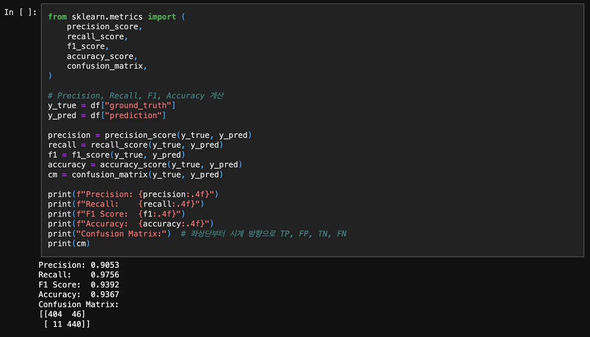Click 'accuracy = accuracy_score(y_true, y_pred)' line

point(145,165)
